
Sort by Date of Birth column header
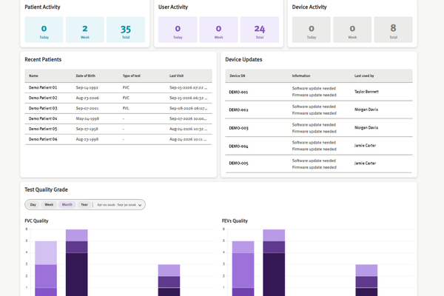86,76
